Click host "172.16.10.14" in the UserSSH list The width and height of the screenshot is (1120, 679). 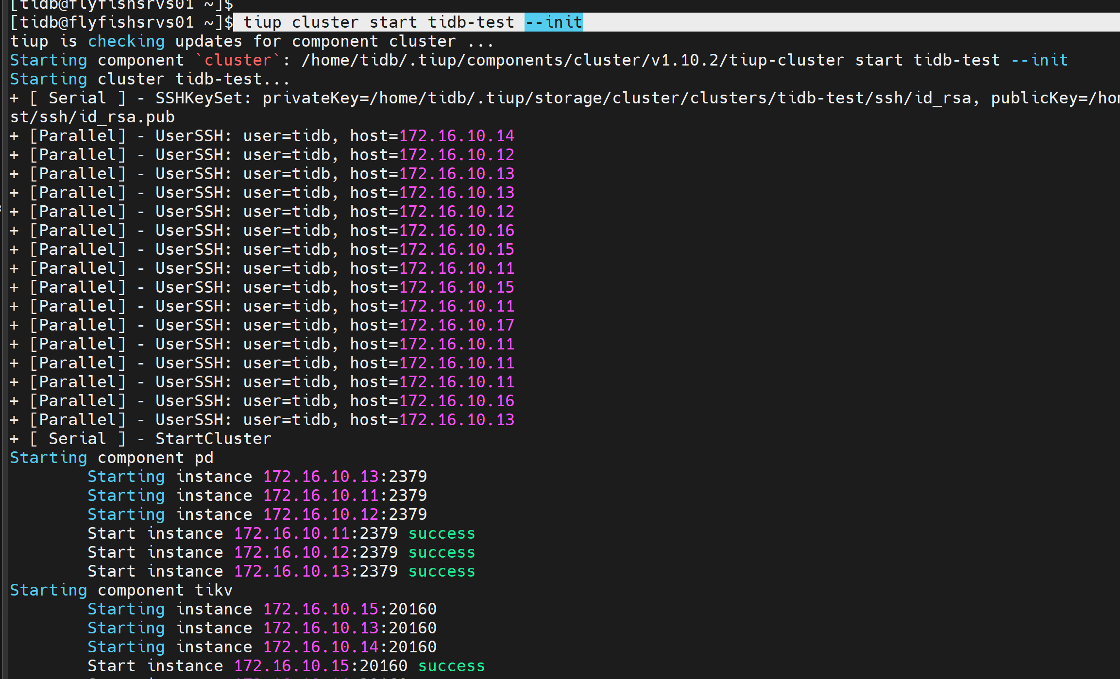457,136
